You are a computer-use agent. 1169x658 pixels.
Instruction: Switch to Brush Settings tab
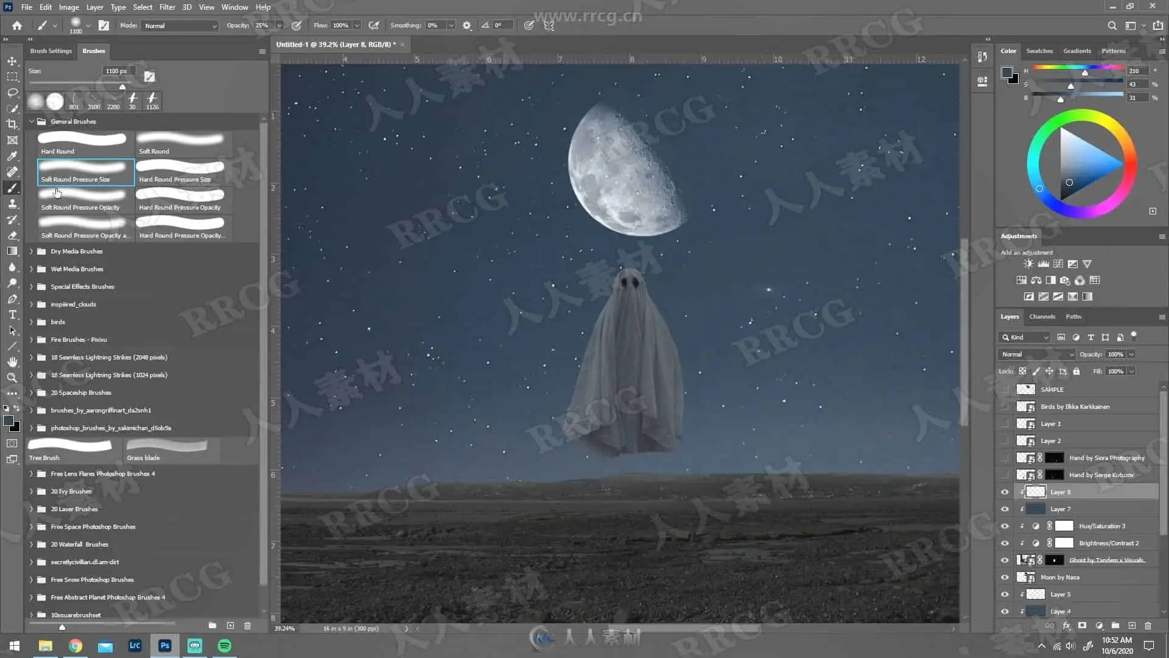coord(51,51)
